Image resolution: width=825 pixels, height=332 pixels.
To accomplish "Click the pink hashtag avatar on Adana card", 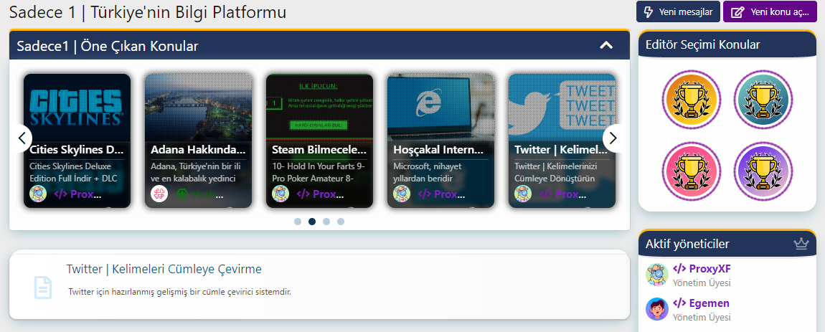I will [159, 194].
